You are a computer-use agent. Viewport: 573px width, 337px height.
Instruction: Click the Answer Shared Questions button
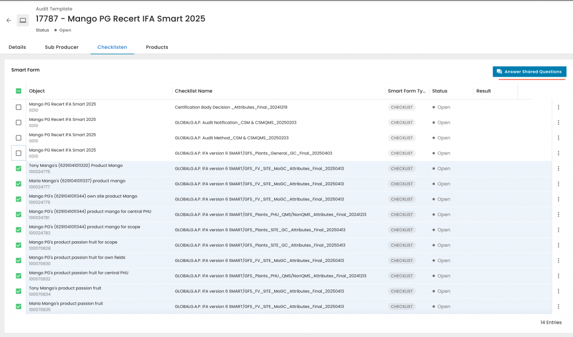[x=529, y=72]
